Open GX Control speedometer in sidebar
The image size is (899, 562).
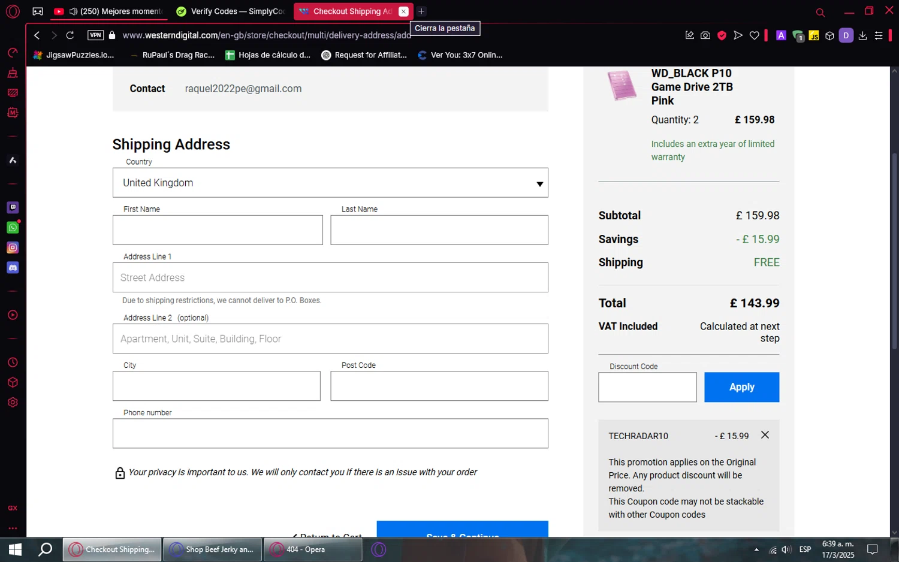pyautogui.click(x=13, y=53)
